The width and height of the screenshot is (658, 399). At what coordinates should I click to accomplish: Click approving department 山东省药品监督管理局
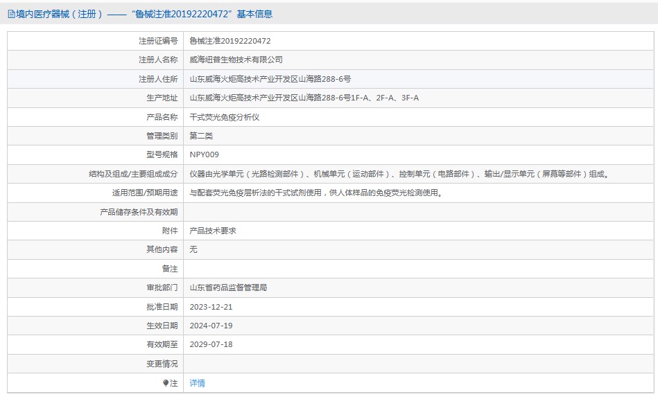[x=228, y=287]
